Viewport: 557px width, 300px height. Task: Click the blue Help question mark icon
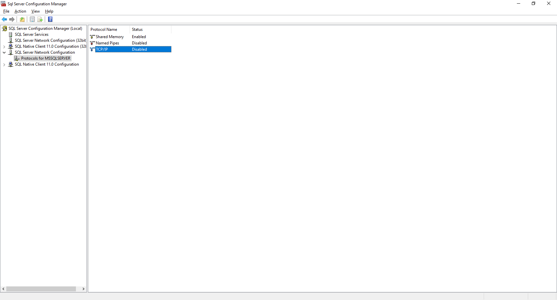pyautogui.click(x=50, y=20)
